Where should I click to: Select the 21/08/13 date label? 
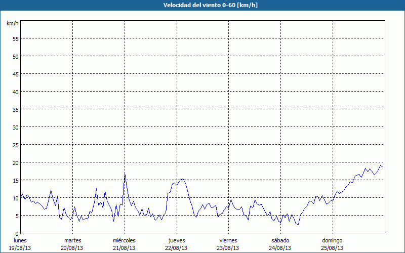pos(124,248)
